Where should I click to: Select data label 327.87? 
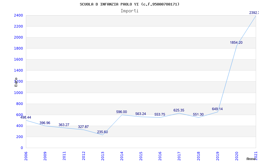tap(83, 127)
